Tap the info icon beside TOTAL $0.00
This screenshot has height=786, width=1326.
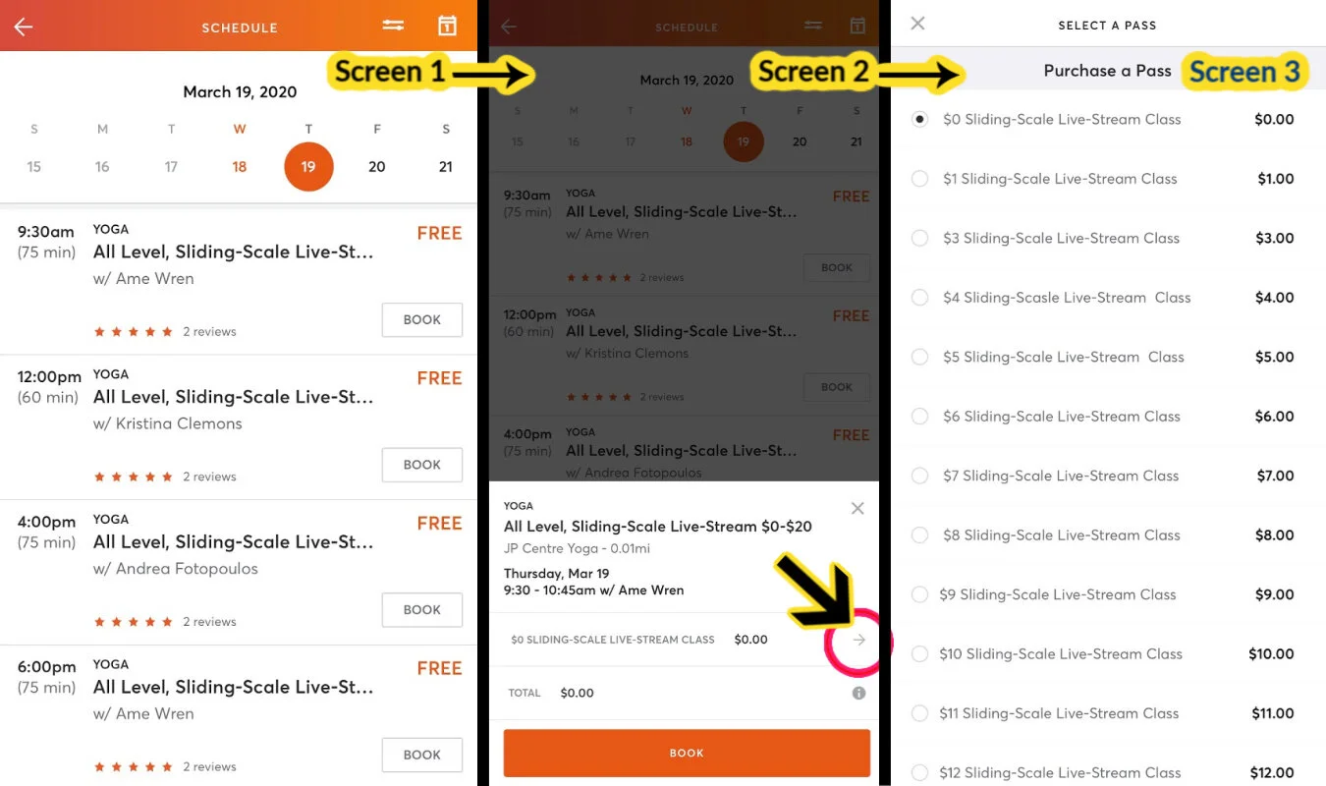point(858,693)
